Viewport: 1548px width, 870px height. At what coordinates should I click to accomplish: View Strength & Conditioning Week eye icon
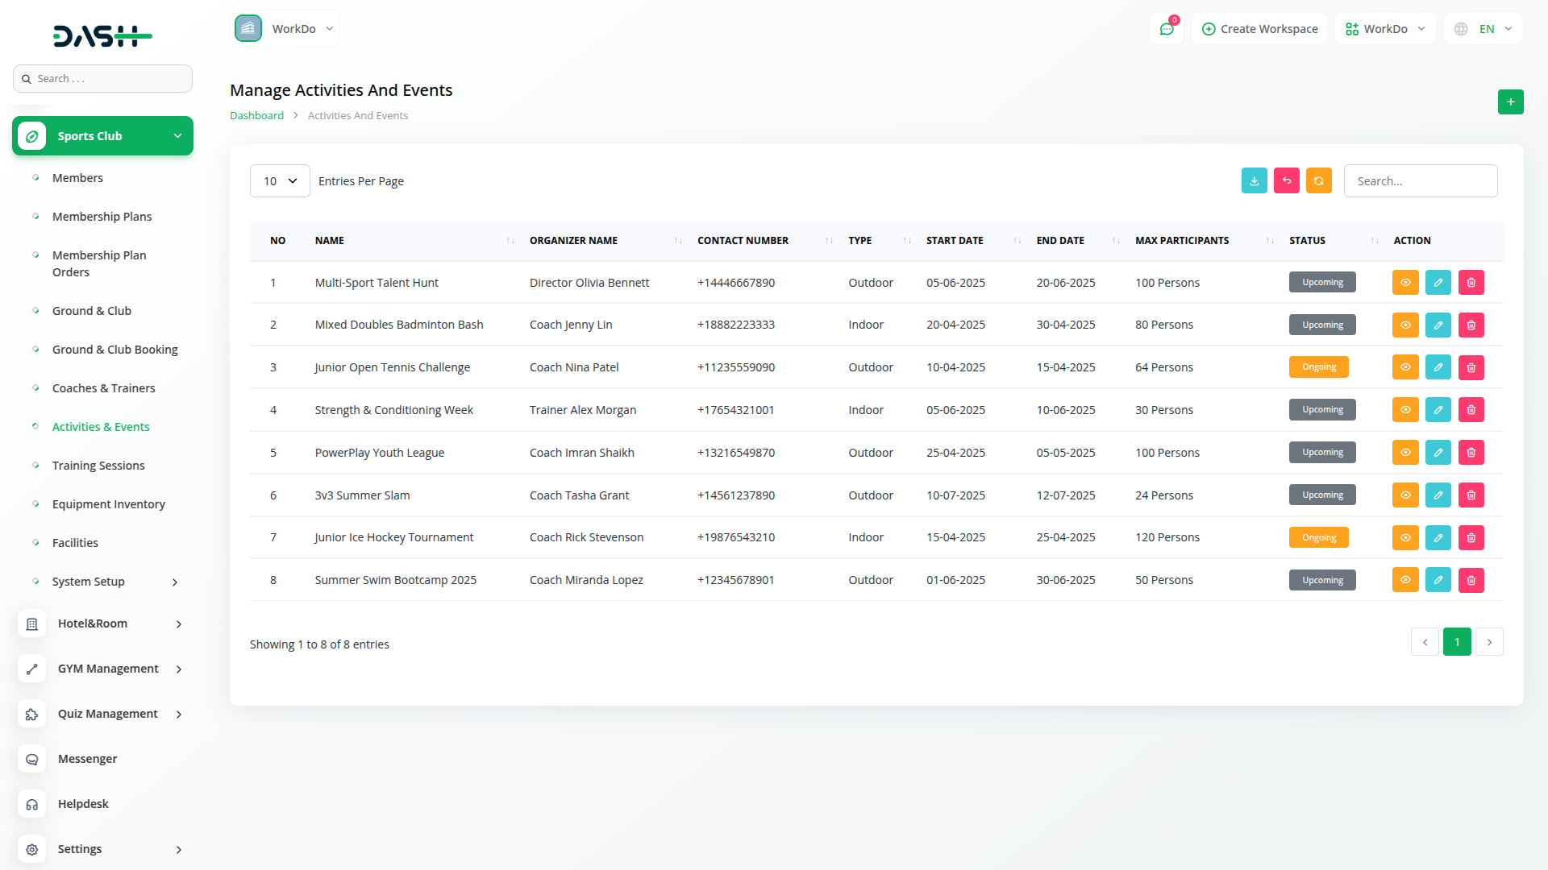(1405, 410)
